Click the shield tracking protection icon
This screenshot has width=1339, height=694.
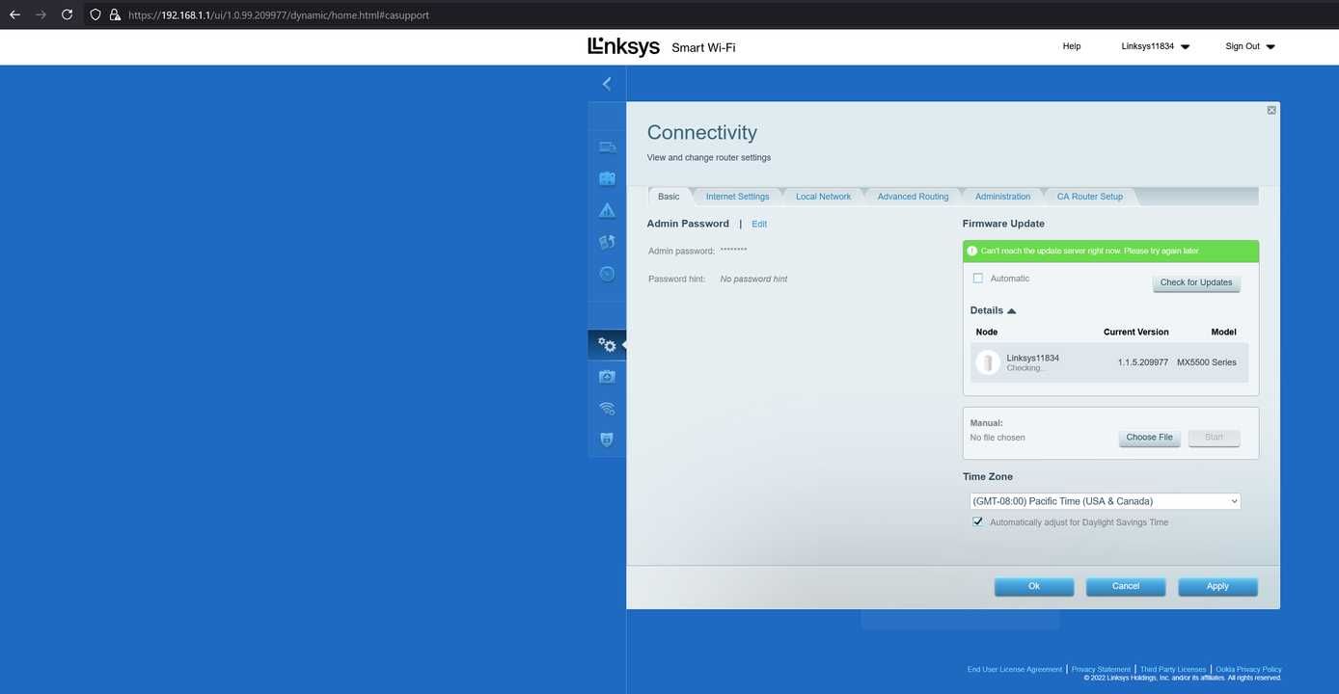point(96,14)
